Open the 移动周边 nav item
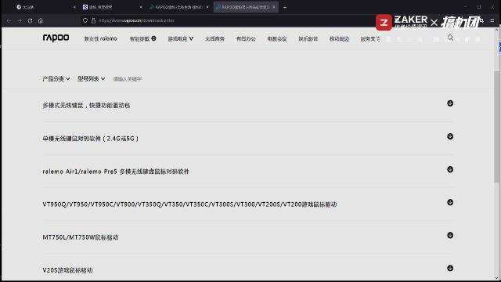Image resolution: width=501 pixels, height=282 pixels. 339,38
